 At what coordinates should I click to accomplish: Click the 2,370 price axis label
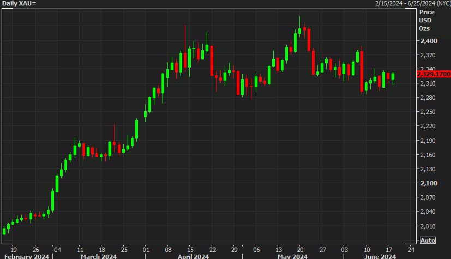point(428,55)
